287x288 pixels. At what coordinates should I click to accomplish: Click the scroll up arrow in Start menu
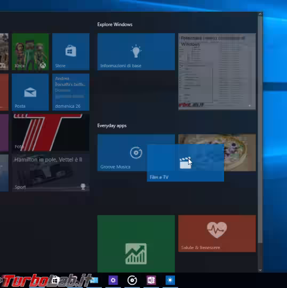[x=260, y=14]
